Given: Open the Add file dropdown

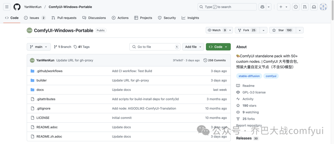Looking at the screenshot, I should [193, 47].
